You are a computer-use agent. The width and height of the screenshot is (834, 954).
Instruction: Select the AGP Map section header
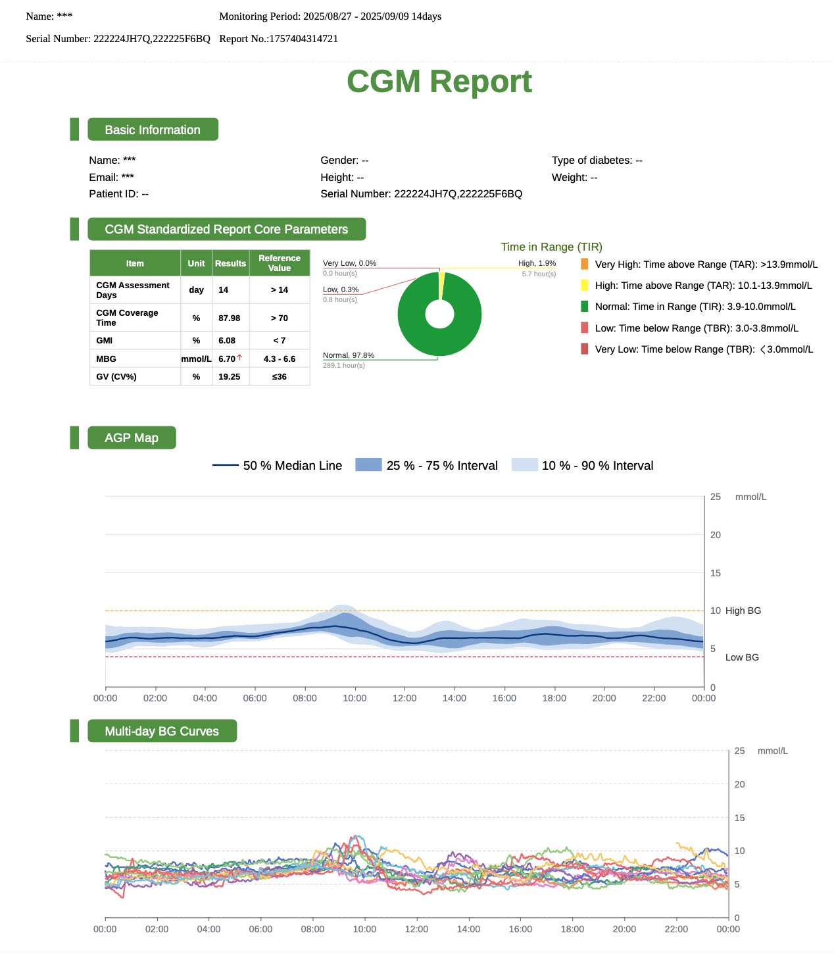tap(132, 438)
